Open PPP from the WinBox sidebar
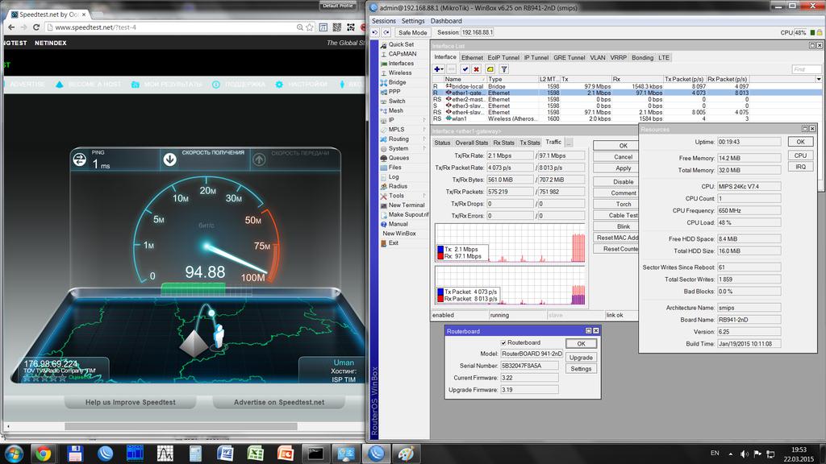The height and width of the screenshot is (464, 826). (394, 92)
